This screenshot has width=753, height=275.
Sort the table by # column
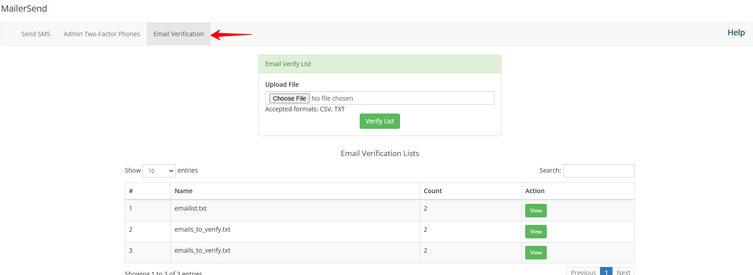click(148, 191)
